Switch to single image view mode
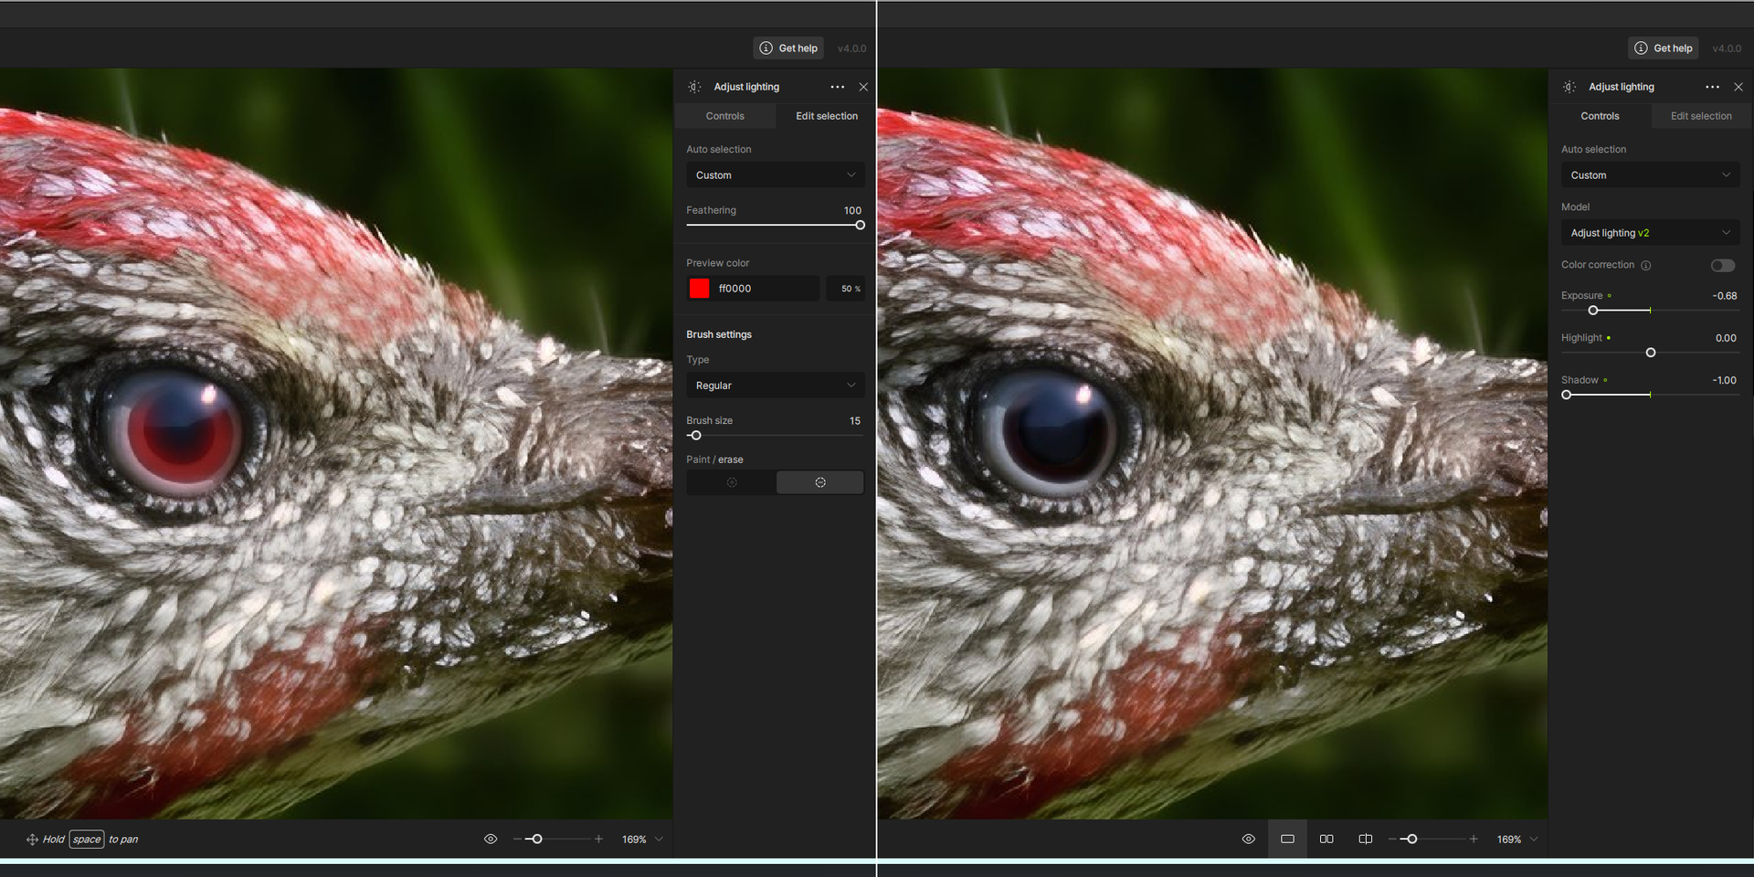 coord(1287,839)
